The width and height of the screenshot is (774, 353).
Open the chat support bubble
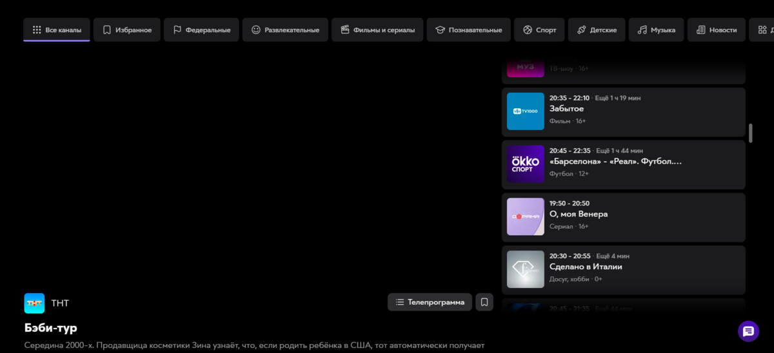[748, 331]
